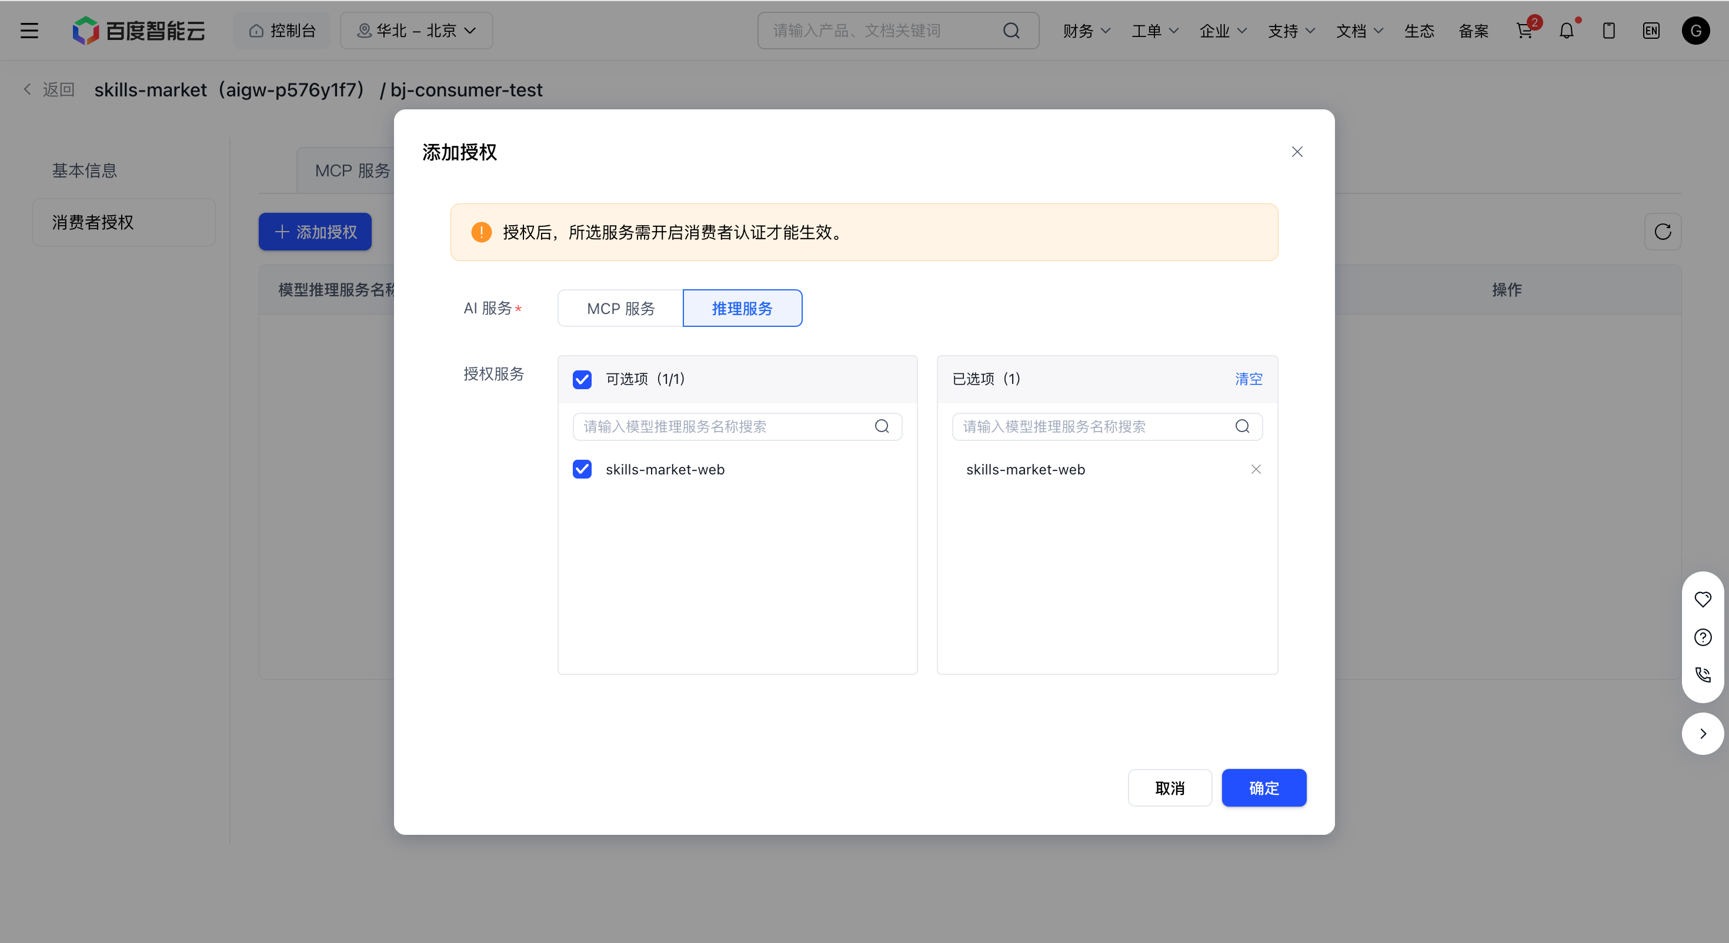Switch language with the EN icon
Image resolution: width=1729 pixels, height=943 pixels.
click(x=1651, y=31)
